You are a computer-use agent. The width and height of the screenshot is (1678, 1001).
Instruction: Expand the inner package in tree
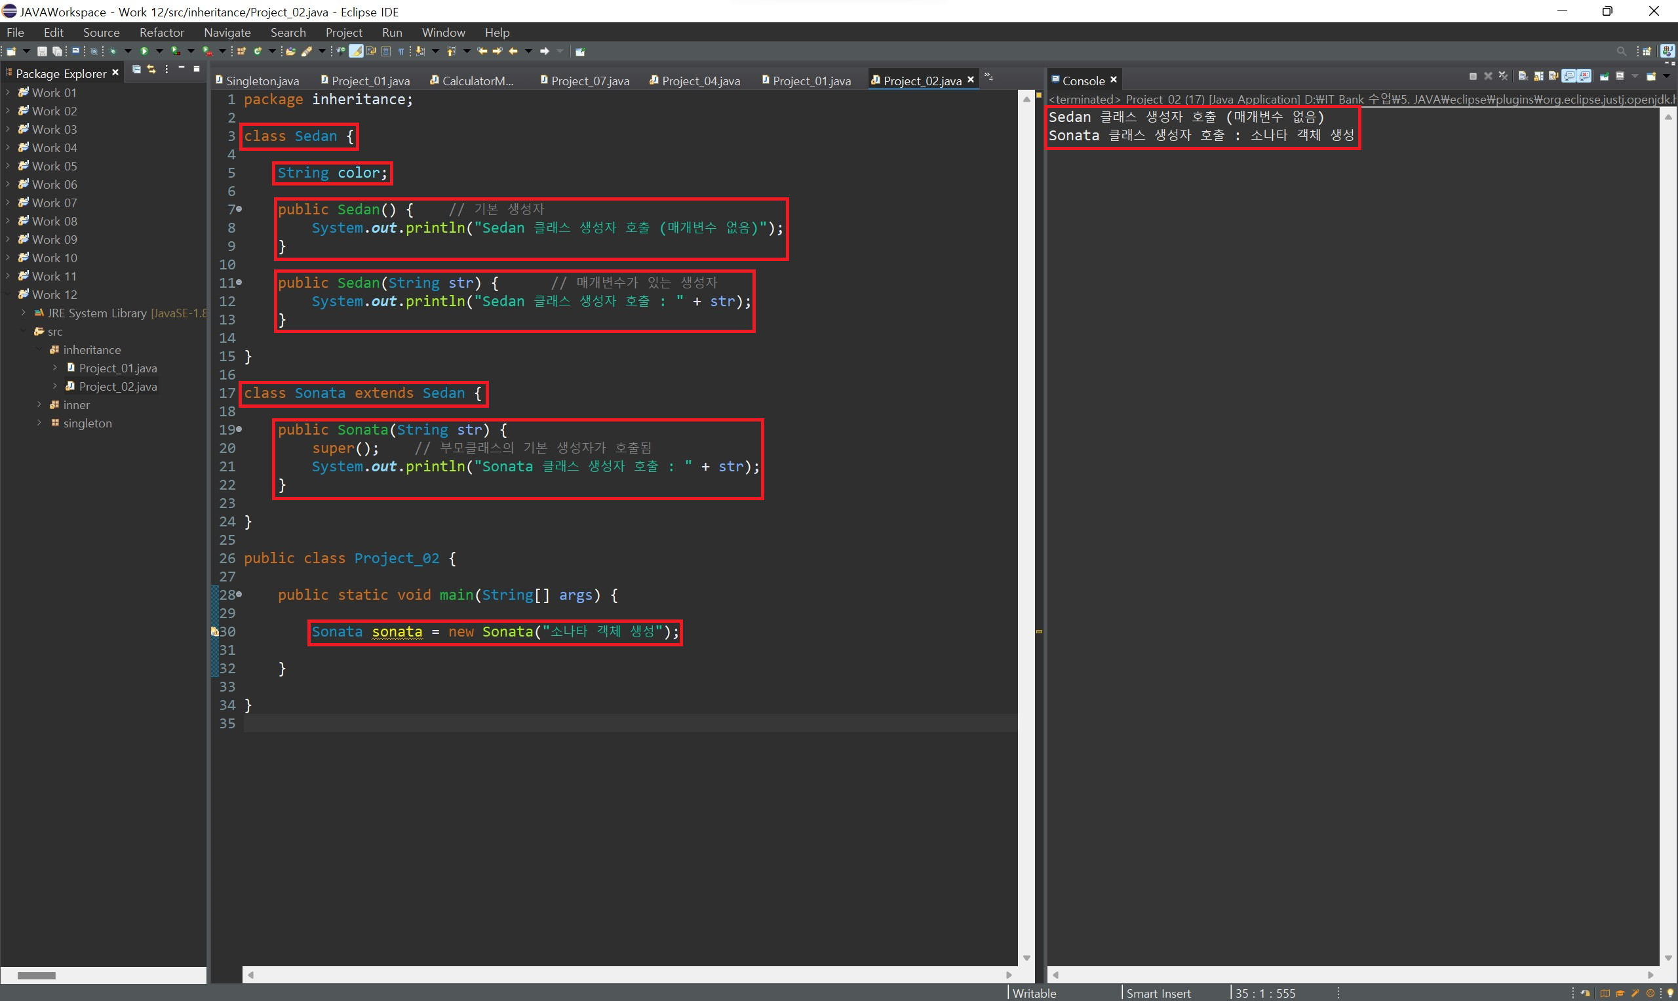(39, 404)
